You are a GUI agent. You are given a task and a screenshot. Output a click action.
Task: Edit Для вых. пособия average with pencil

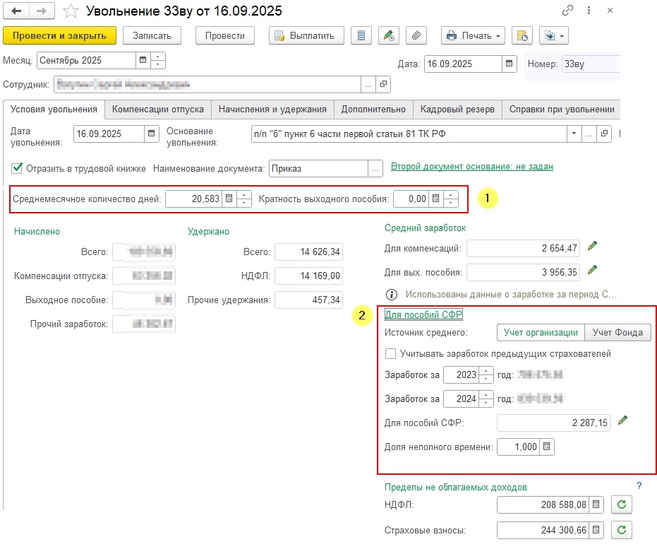point(592,270)
